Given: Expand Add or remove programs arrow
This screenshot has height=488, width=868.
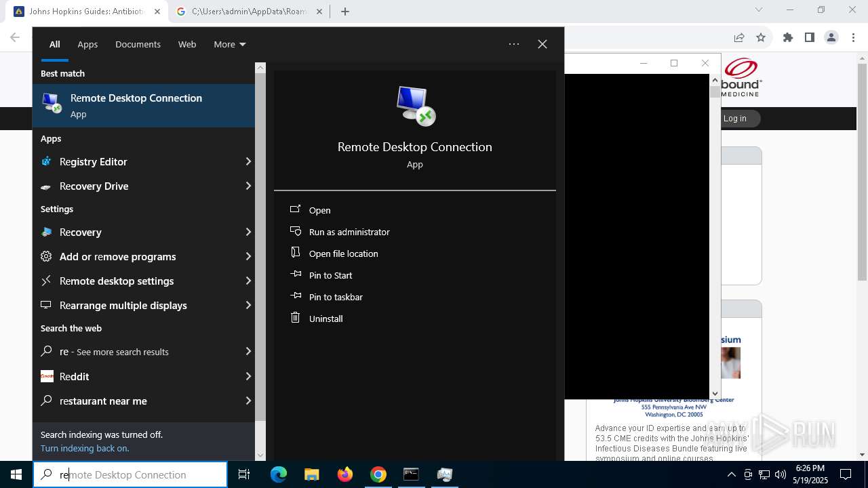Looking at the screenshot, I should point(248,256).
